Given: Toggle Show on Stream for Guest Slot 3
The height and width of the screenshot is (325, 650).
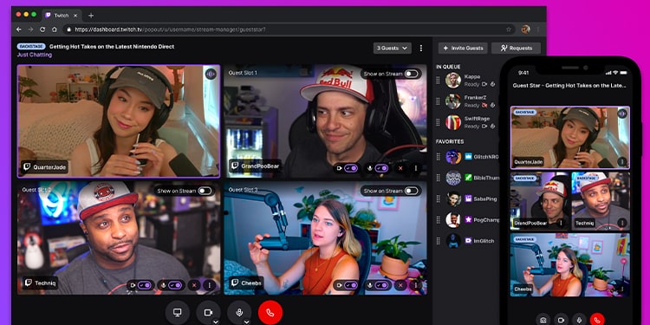Looking at the screenshot, I should 412,191.
